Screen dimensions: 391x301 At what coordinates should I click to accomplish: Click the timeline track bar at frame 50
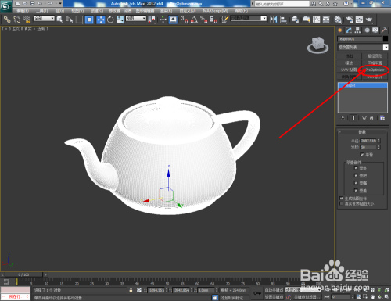click(167, 281)
